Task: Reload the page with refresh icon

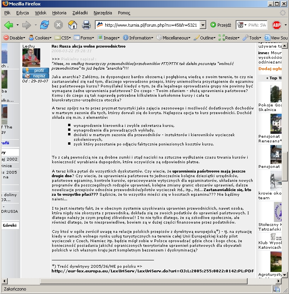Action: [44, 25]
